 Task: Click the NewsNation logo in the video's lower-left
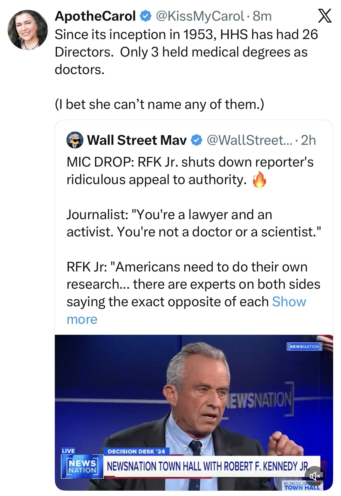82,467
